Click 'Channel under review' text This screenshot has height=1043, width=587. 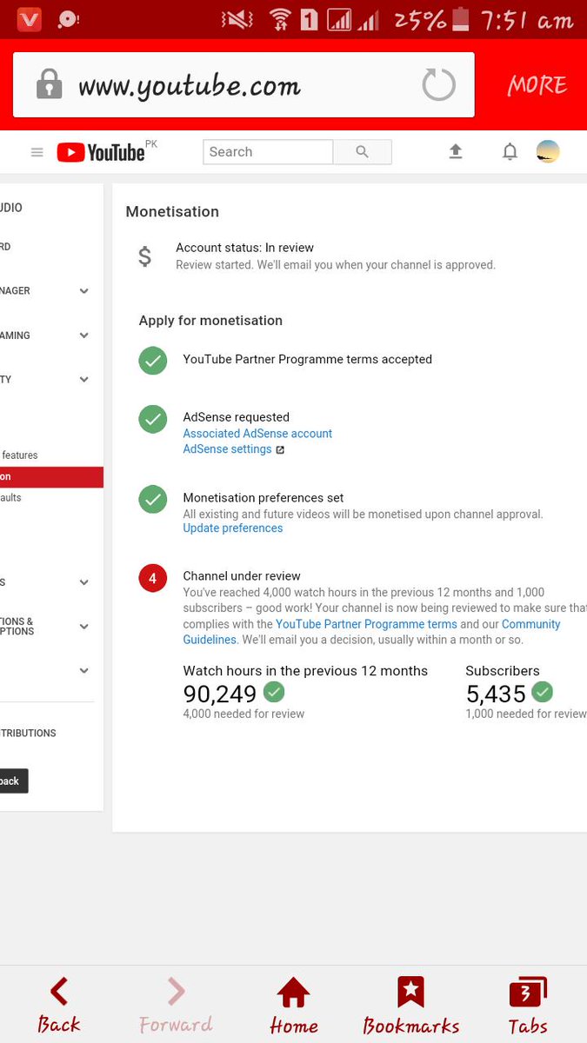click(x=242, y=576)
